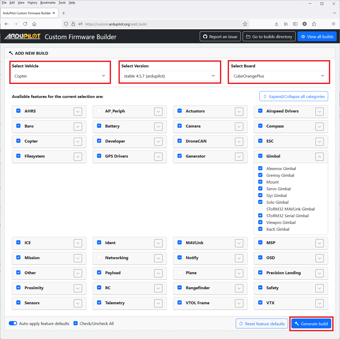340x339 pixels.
Task: Open the browser downloads icon
Action: click(x=276, y=24)
